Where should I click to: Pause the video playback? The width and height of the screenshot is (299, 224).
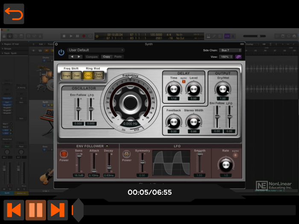tap(35, 210)
